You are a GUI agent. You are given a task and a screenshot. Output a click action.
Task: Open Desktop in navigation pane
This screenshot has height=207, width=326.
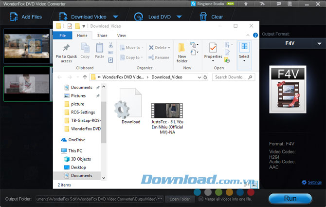pyautogui.click(x=78, y=168)
